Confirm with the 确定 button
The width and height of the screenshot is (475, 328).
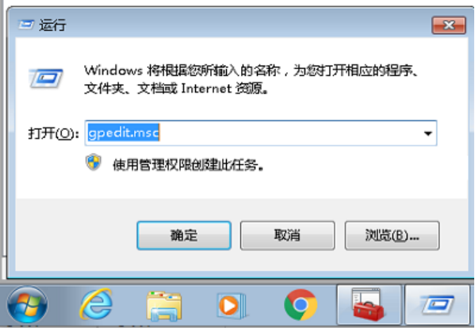(184, 235)
